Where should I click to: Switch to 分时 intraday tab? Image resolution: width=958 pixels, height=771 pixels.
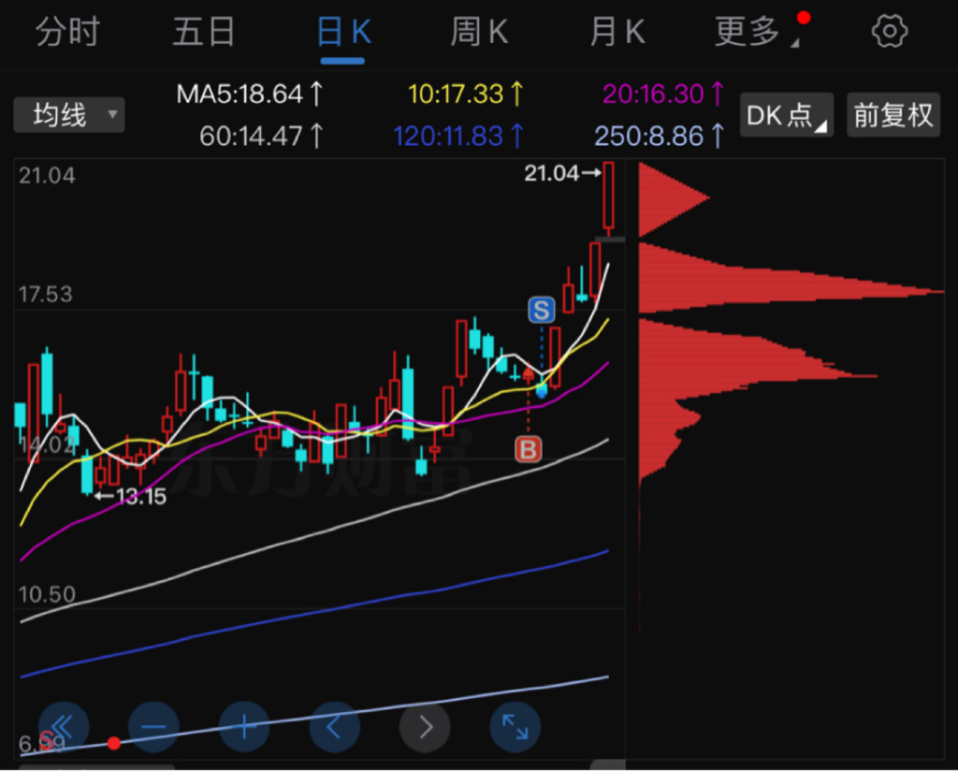click(67, 32)
